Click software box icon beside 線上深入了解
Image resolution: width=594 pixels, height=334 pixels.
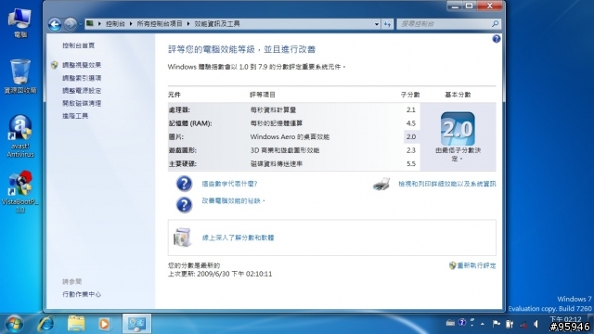coord(182,238)
